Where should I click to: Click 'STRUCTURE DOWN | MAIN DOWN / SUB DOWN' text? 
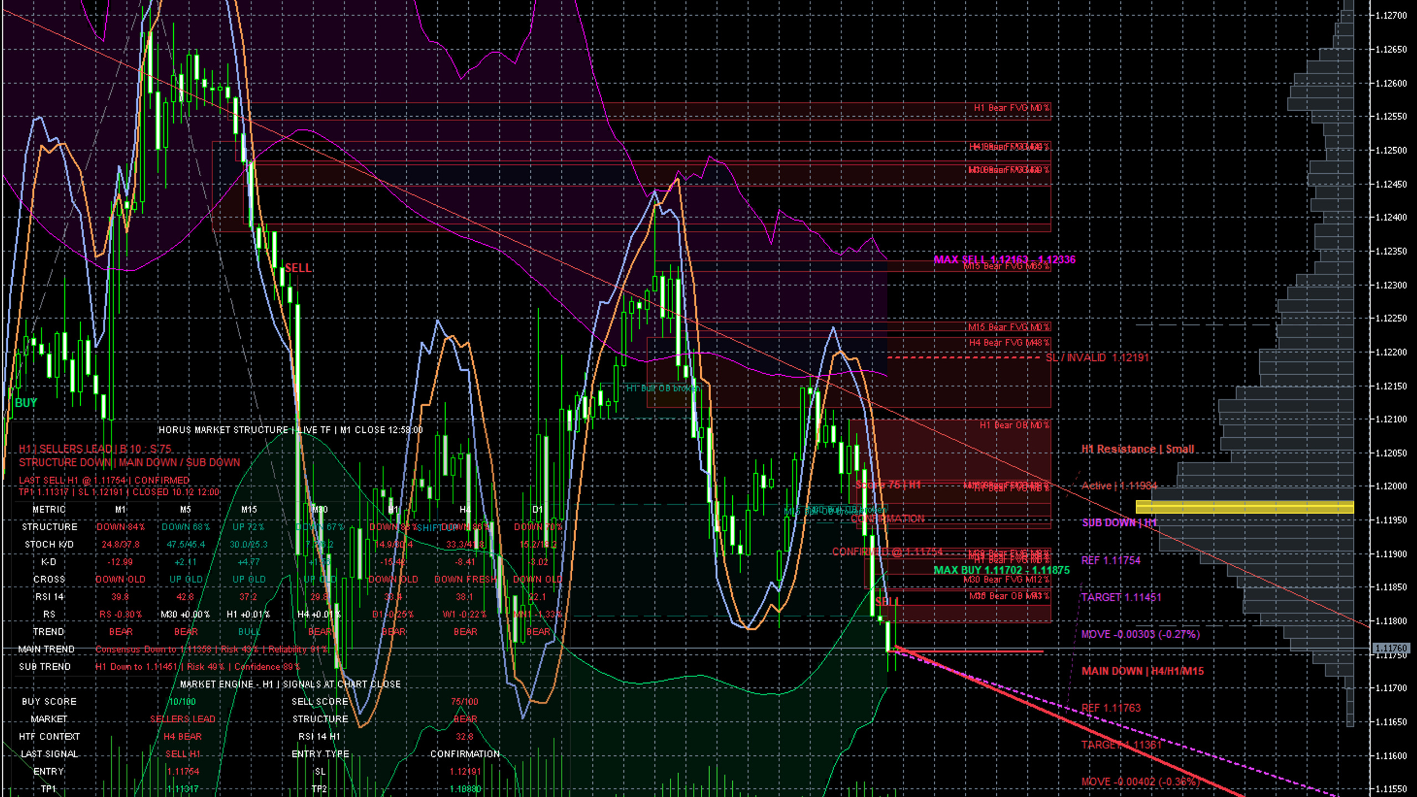click(130, 462)
